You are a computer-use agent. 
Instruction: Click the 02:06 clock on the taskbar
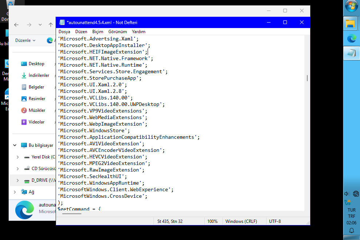[352, 223]
